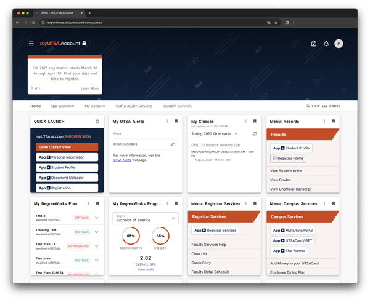The width and height of the screenshot is (370, 300).
Task: Bookmark this page with the star icon
Action: [x=276, y=23]
